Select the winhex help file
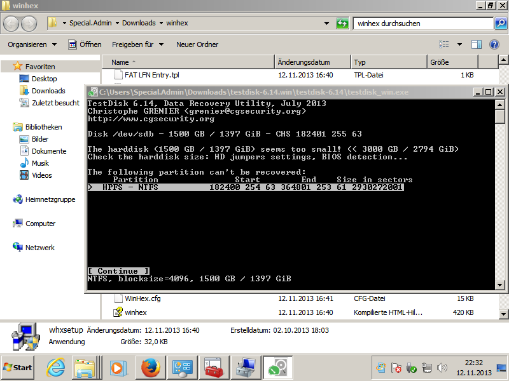 (136, 312)
